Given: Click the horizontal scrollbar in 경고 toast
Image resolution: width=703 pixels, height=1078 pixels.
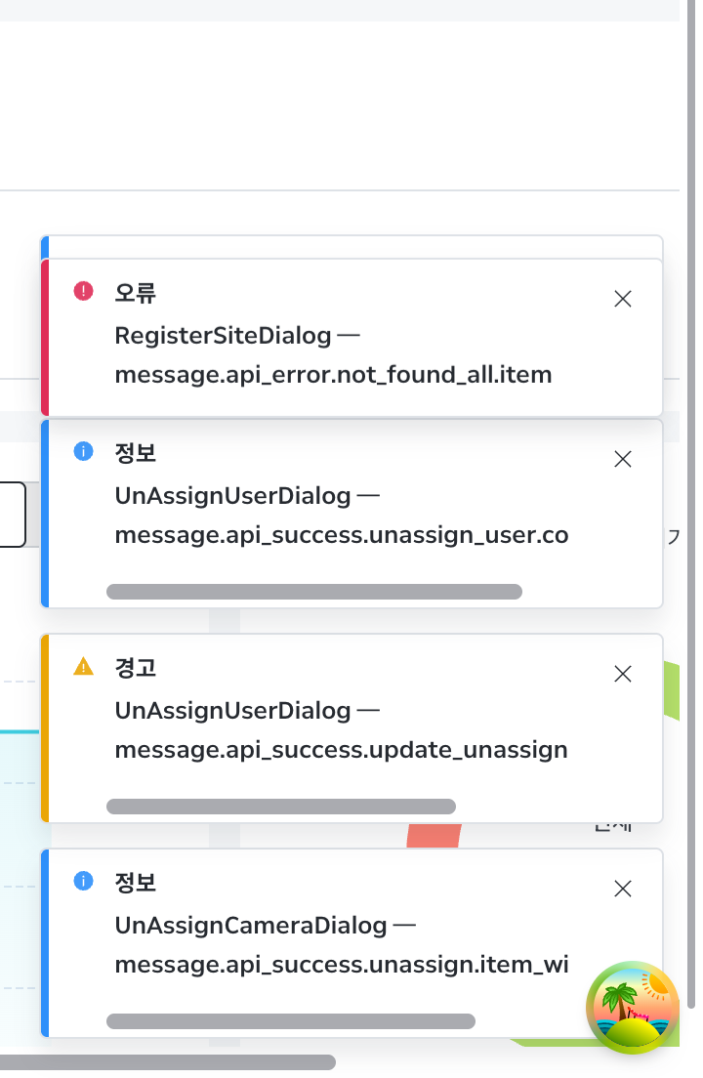Looking at the screenshot, I should coord(281,807).
